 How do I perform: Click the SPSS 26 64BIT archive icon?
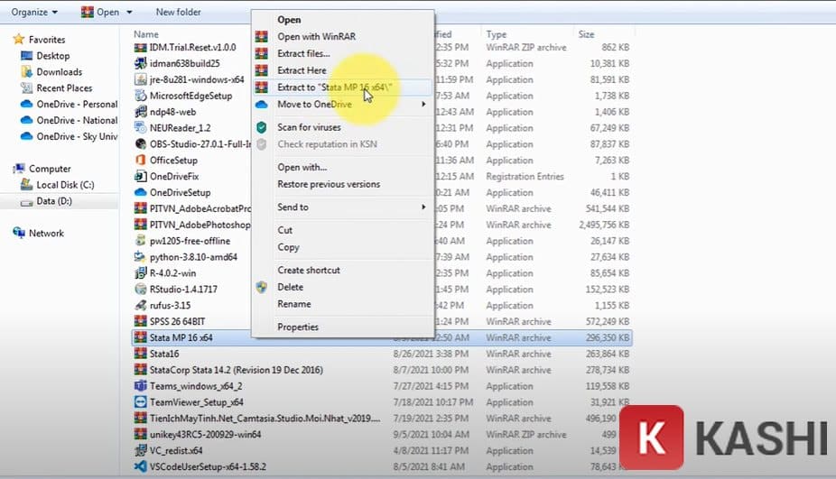pos(140,321)
